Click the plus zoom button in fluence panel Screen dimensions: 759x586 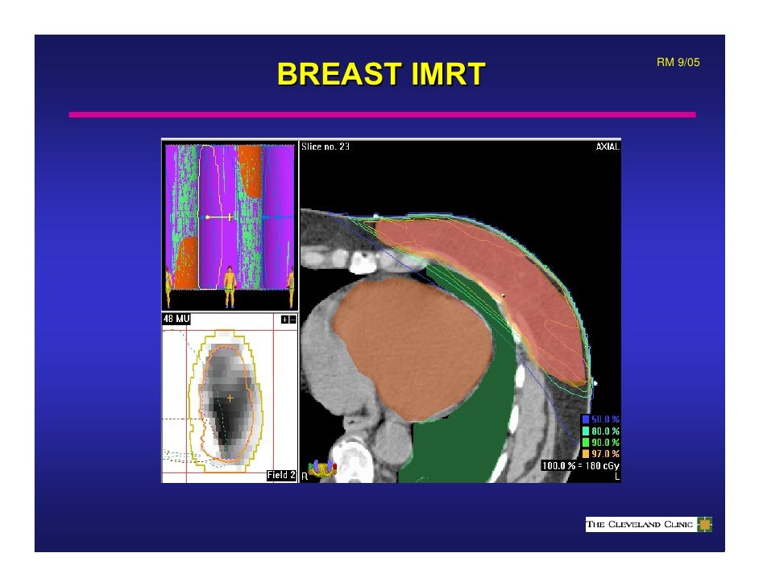click(x=284, y=320)
